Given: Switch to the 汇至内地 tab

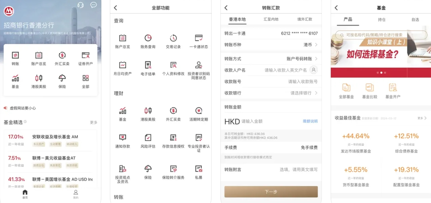Looking at the screenshot, I should click(271, 19).
